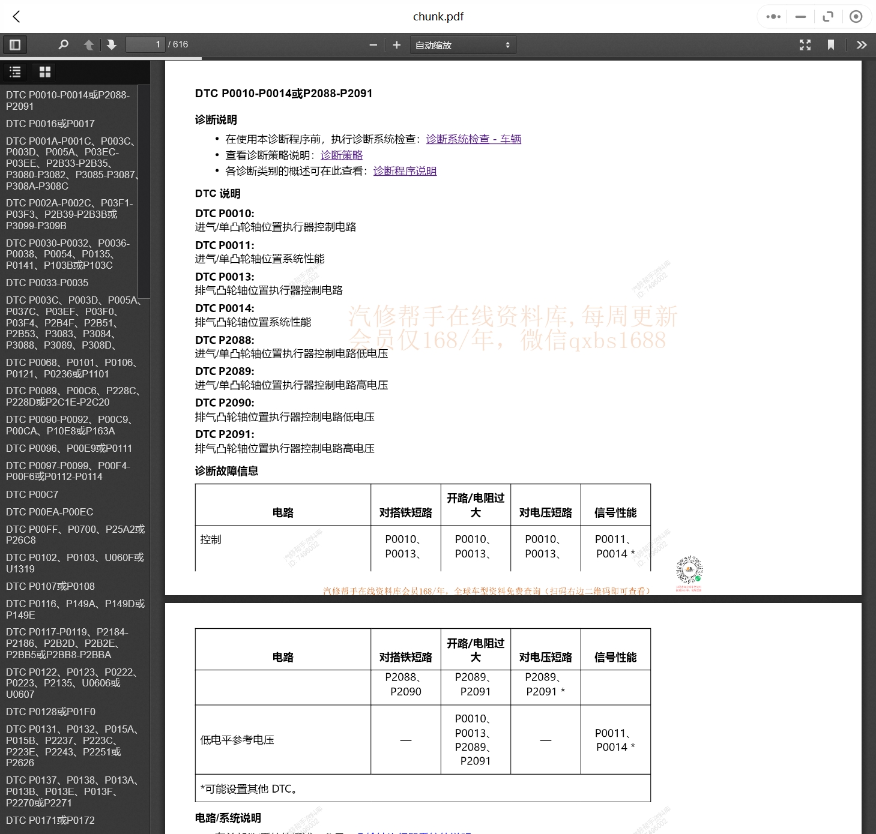Open the ellipsis menu at top right
Screen dimensions: 876x834
pos(773,16)
